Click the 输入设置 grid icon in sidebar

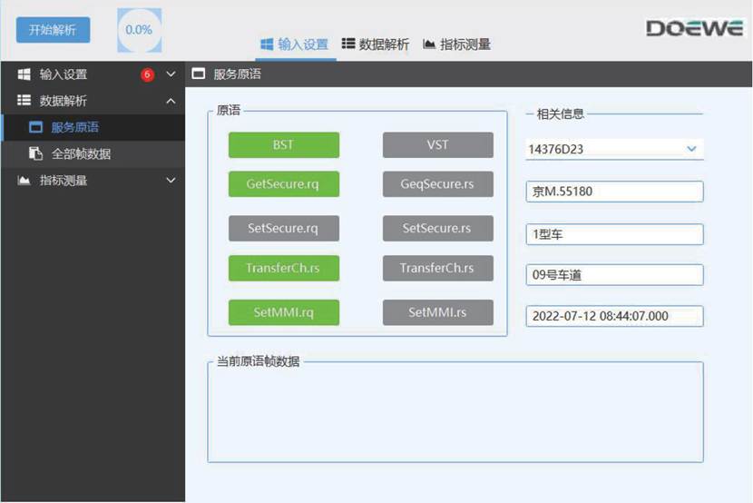coord(24,74)
